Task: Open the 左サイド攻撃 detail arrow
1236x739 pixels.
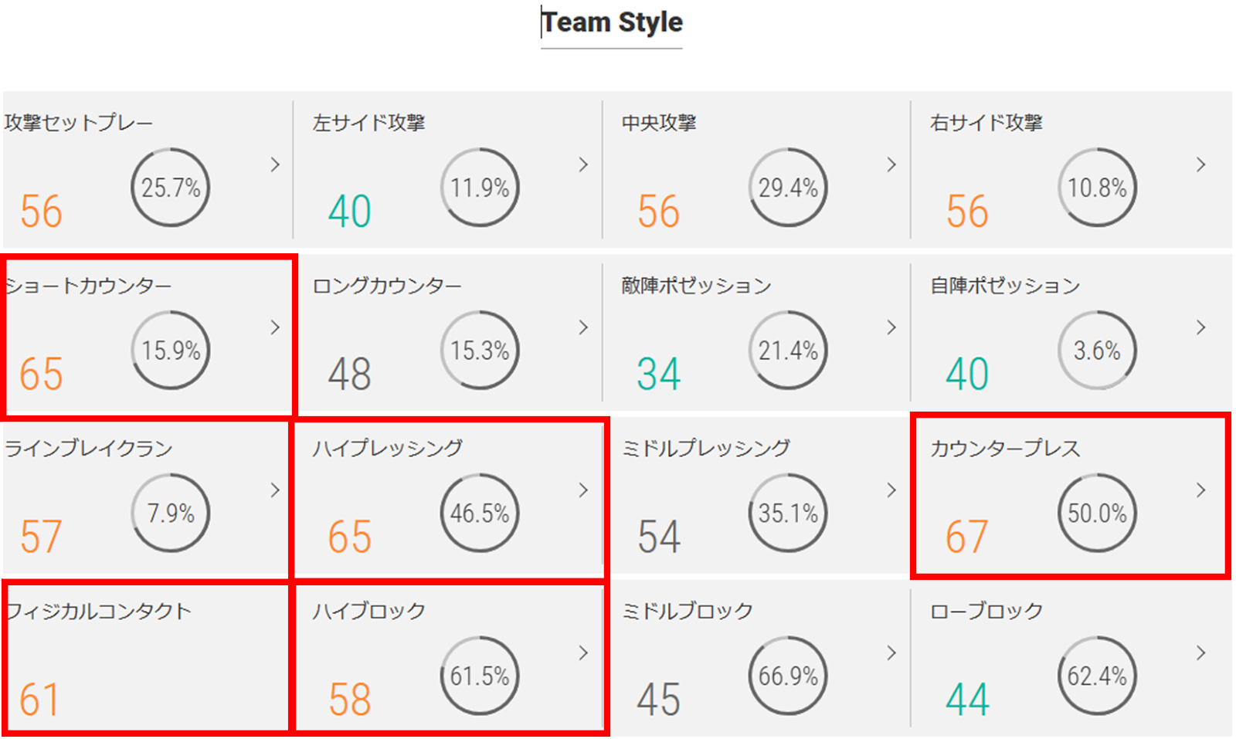Action: click(583, 164)
